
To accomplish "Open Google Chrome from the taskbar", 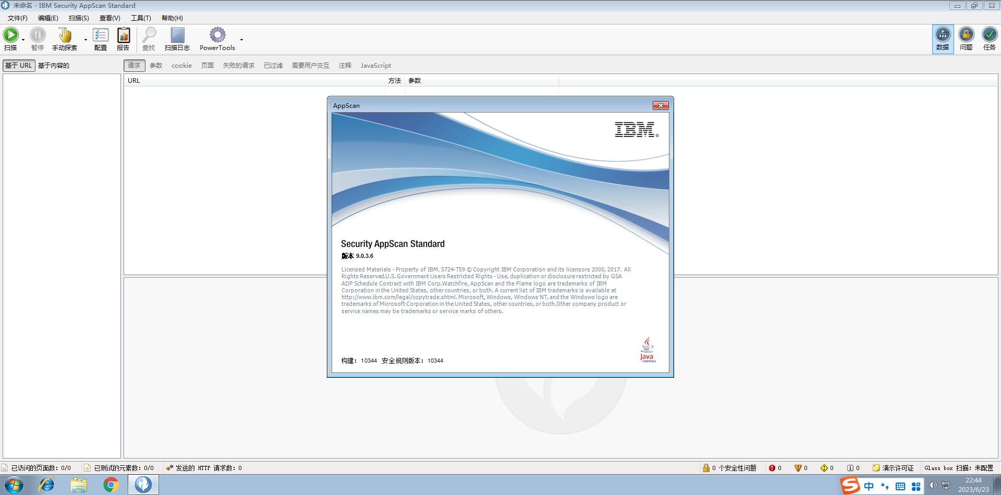I will pos(111,485).
